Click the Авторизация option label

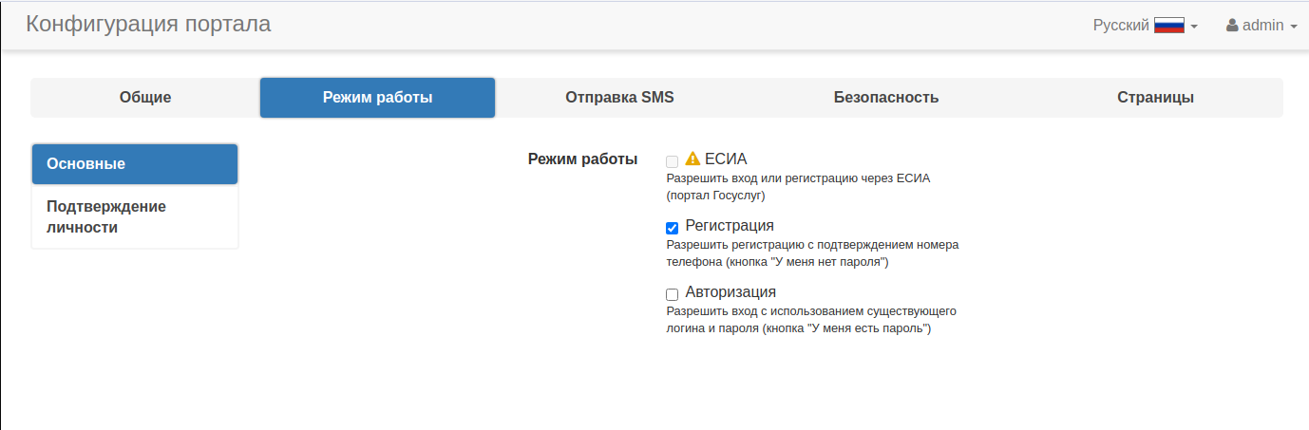click(730, 292)
